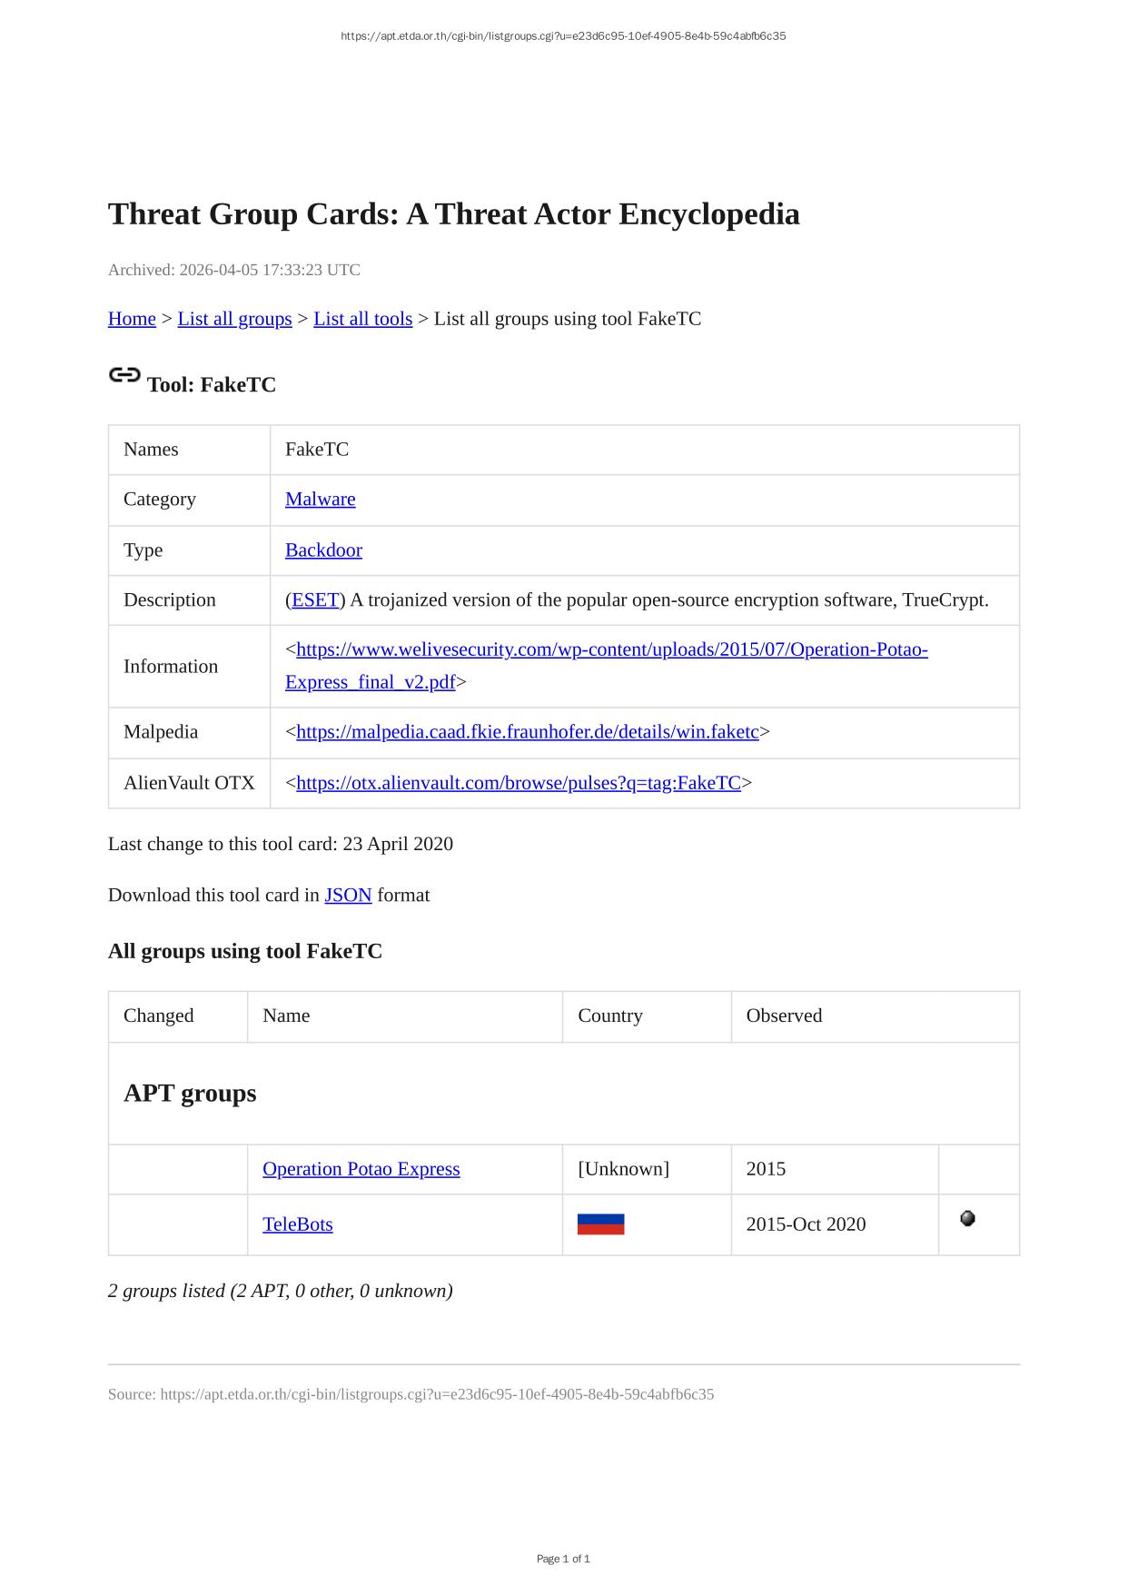Viewport: 1128px width, 1595px height.
Task: Open the TeleBots group page
Action: point(297,1224)
